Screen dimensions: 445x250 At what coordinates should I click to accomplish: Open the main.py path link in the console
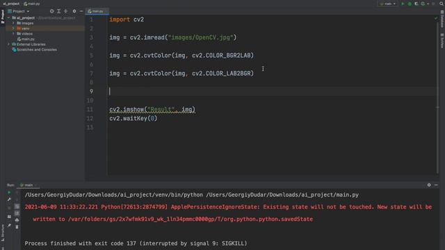(282, 194)
